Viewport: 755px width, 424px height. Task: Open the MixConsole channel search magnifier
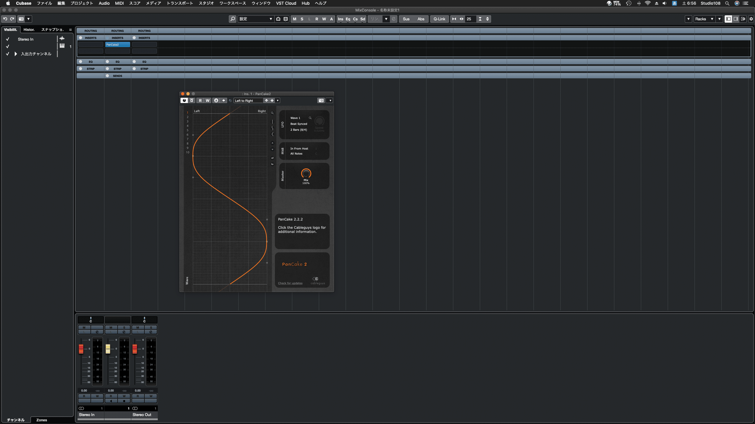pos(232,19)
